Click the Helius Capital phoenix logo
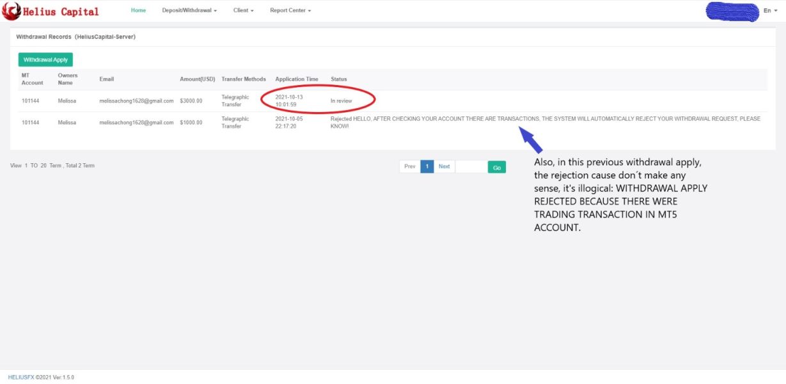Screen dimensions: 786x384 [12, 11]
